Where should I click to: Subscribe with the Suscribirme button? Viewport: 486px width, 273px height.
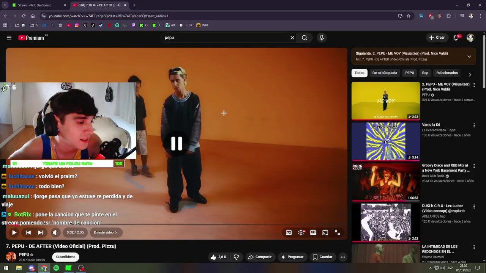[66, 257]
